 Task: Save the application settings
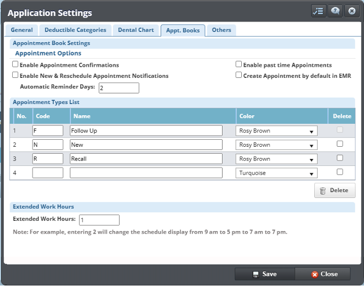(265, 274)
